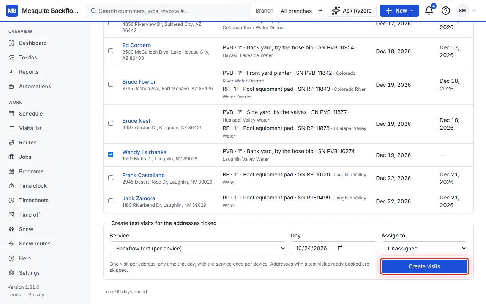486x304 pixels.
Task: Open the SM user avatar menu
Action: 466,11
